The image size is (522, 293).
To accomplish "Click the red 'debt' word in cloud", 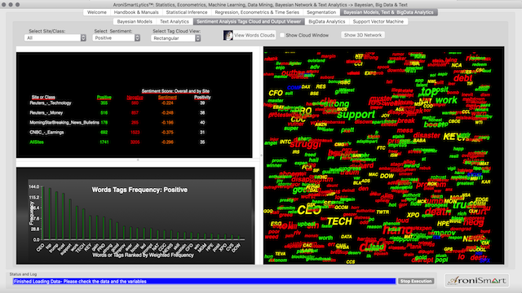I will pyautogui.click(x=462, y=78).
